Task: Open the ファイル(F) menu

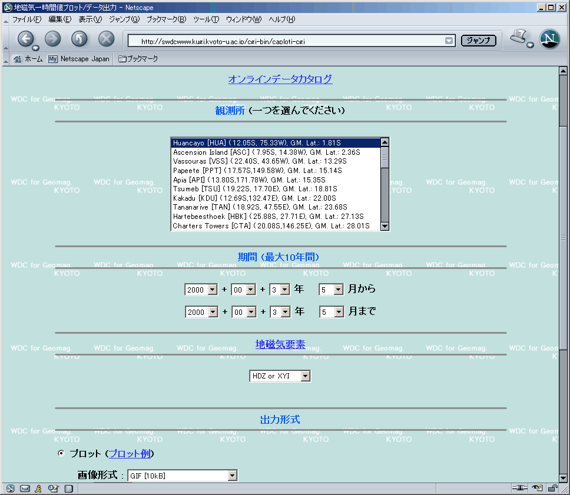Action: (26, 19)
